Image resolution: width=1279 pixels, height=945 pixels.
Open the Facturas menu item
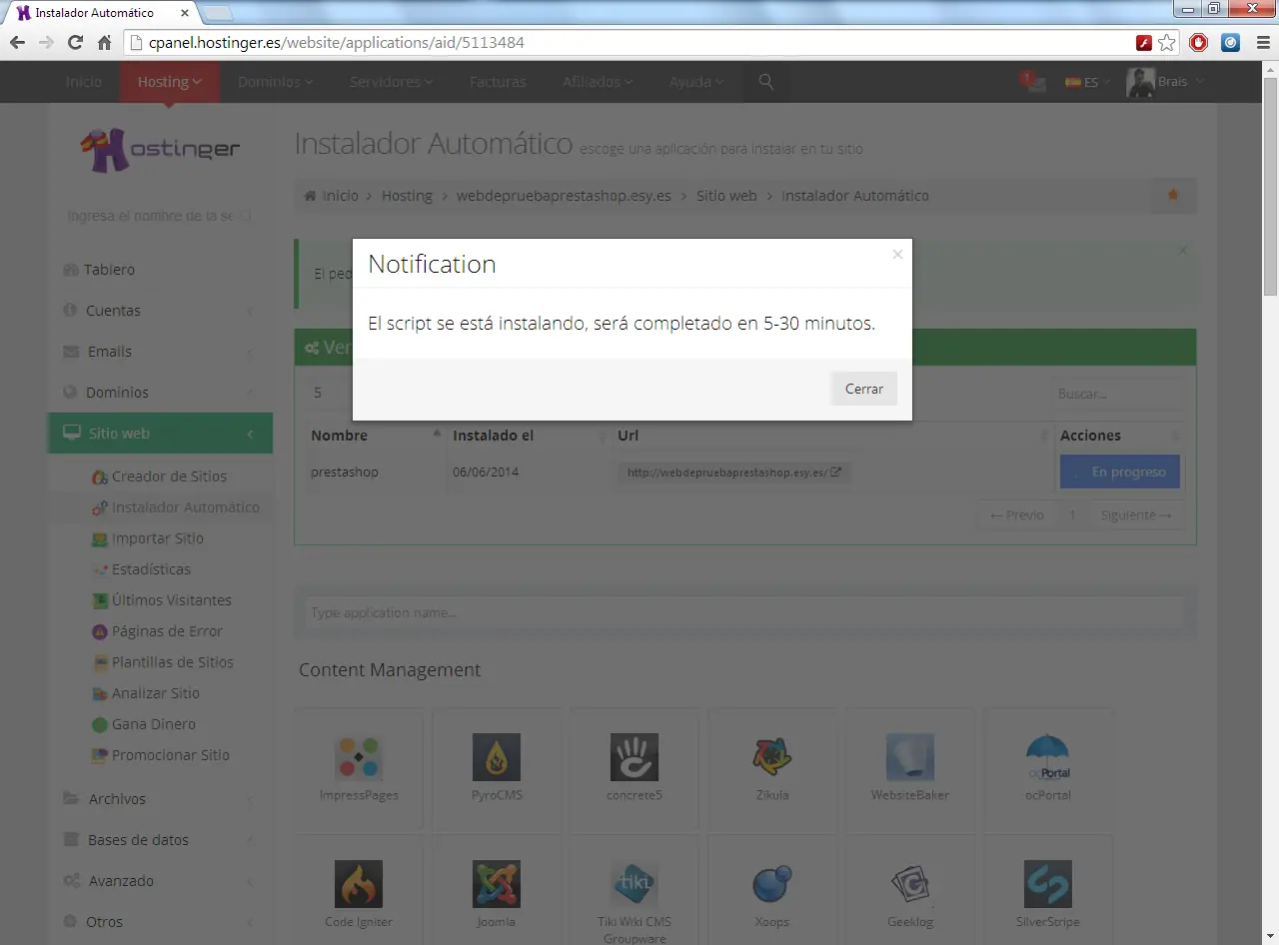[498, 82]
